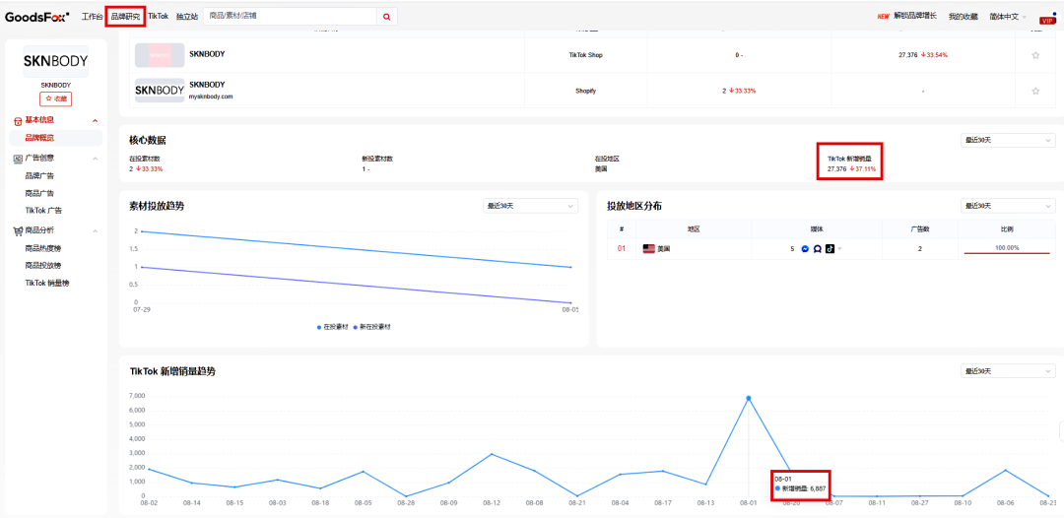Open the mysknbody.com store link

coord(211,97)
